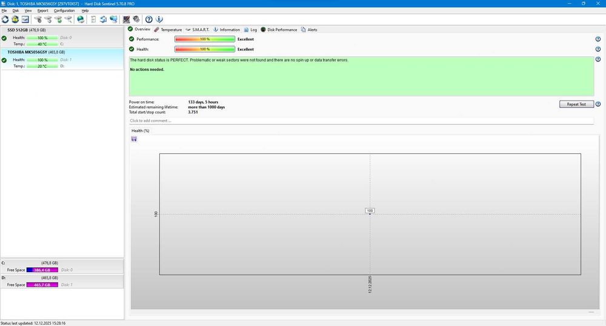Switch to the S.M.A.R.T. tab
The image size is (606, 326).
[x=198, y=30]
